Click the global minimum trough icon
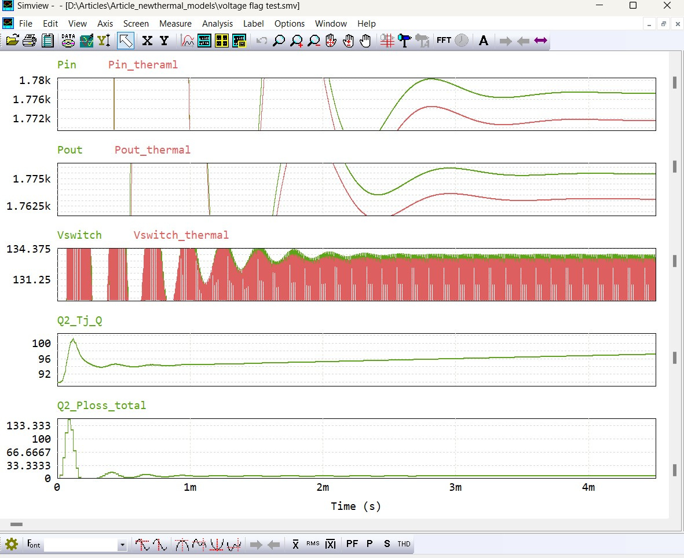The height and width of the screenshot is (558, 684). point(160,544)
